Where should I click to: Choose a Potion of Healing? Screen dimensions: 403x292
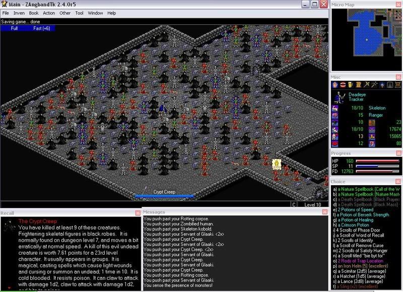tap(353, 220)
